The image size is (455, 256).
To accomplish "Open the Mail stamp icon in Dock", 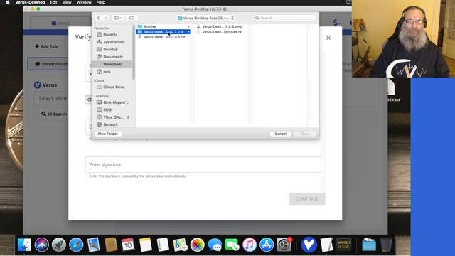I will 93,245.
